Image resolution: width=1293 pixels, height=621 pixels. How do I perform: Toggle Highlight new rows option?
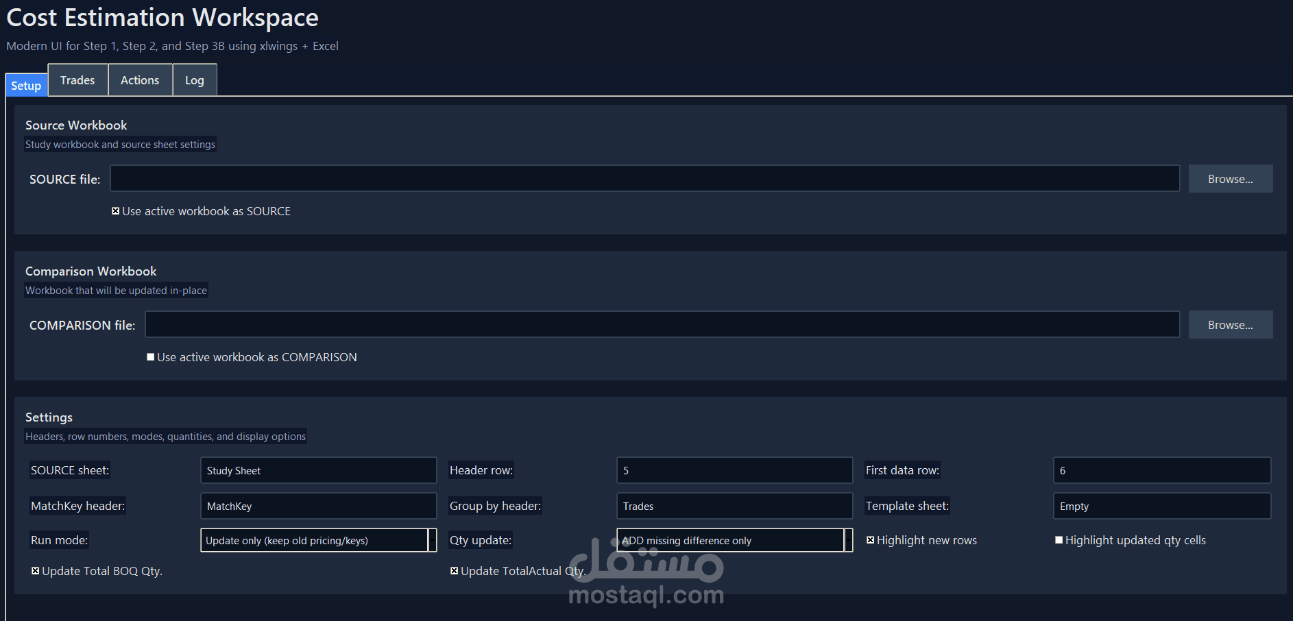click(869, 539)
